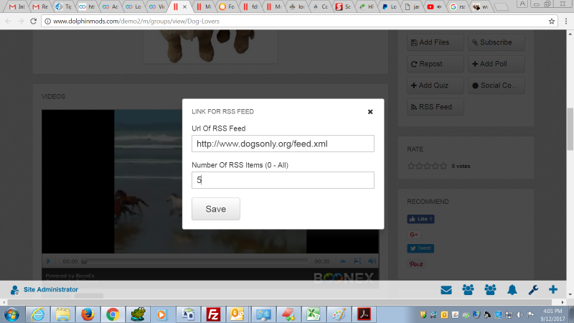Close the Link For RSS Feed dialog

[x=370, y=112]
